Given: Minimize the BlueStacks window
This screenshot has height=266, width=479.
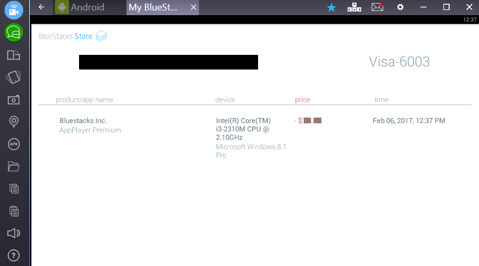Looking at the screenshot, I should [424, 7].
